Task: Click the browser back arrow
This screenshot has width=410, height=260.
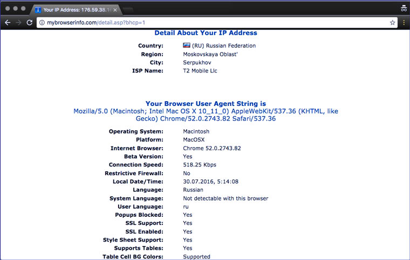Action: click(x=8, y=23)
